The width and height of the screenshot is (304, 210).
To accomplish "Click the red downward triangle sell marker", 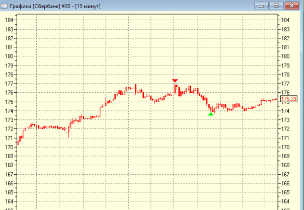I will coord(175,81).
